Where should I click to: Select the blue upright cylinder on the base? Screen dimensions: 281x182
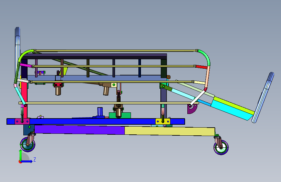tap(100, 112)
